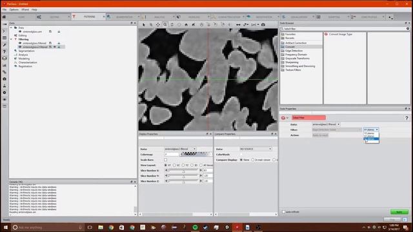The width and height of the screenshot is (413, 232).
Task: Activate the zoom magnifier tool
Action: click(x=165, y=24)
